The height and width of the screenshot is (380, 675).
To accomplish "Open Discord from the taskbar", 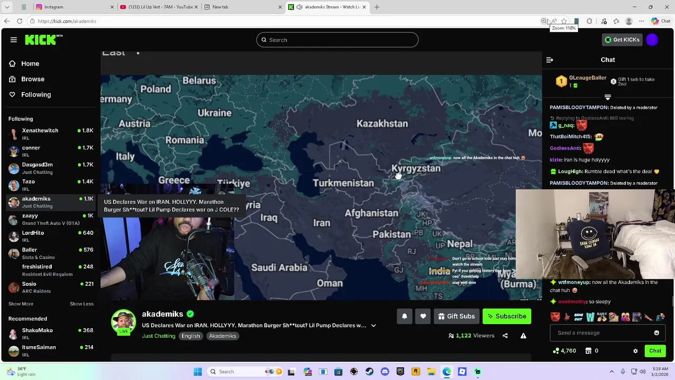I will (384, 372).
